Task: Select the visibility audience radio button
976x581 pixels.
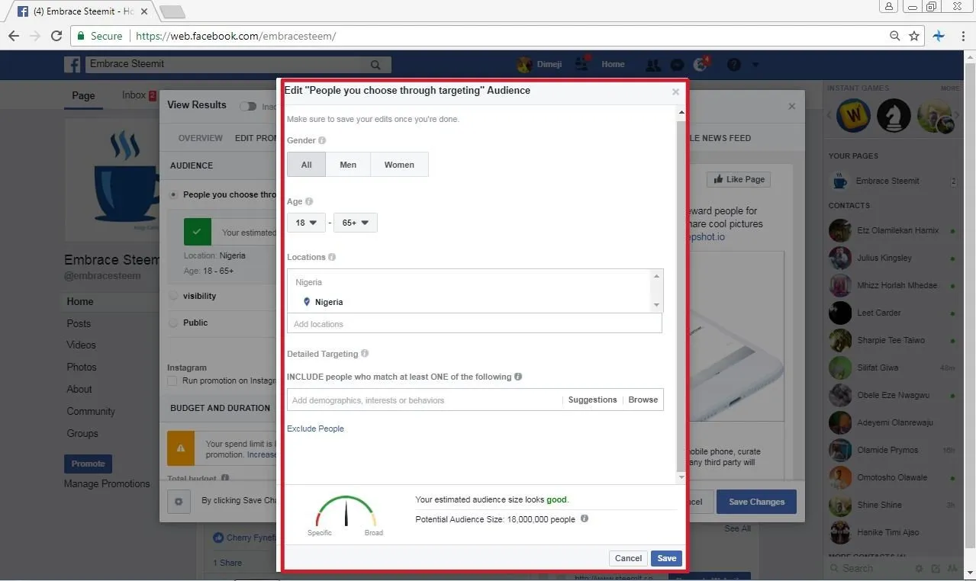Action: click(x=174, y=296)
